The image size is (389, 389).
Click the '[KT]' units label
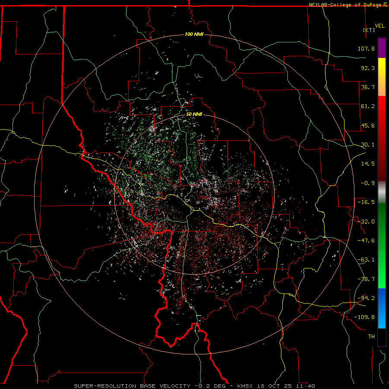coord(369,30)
